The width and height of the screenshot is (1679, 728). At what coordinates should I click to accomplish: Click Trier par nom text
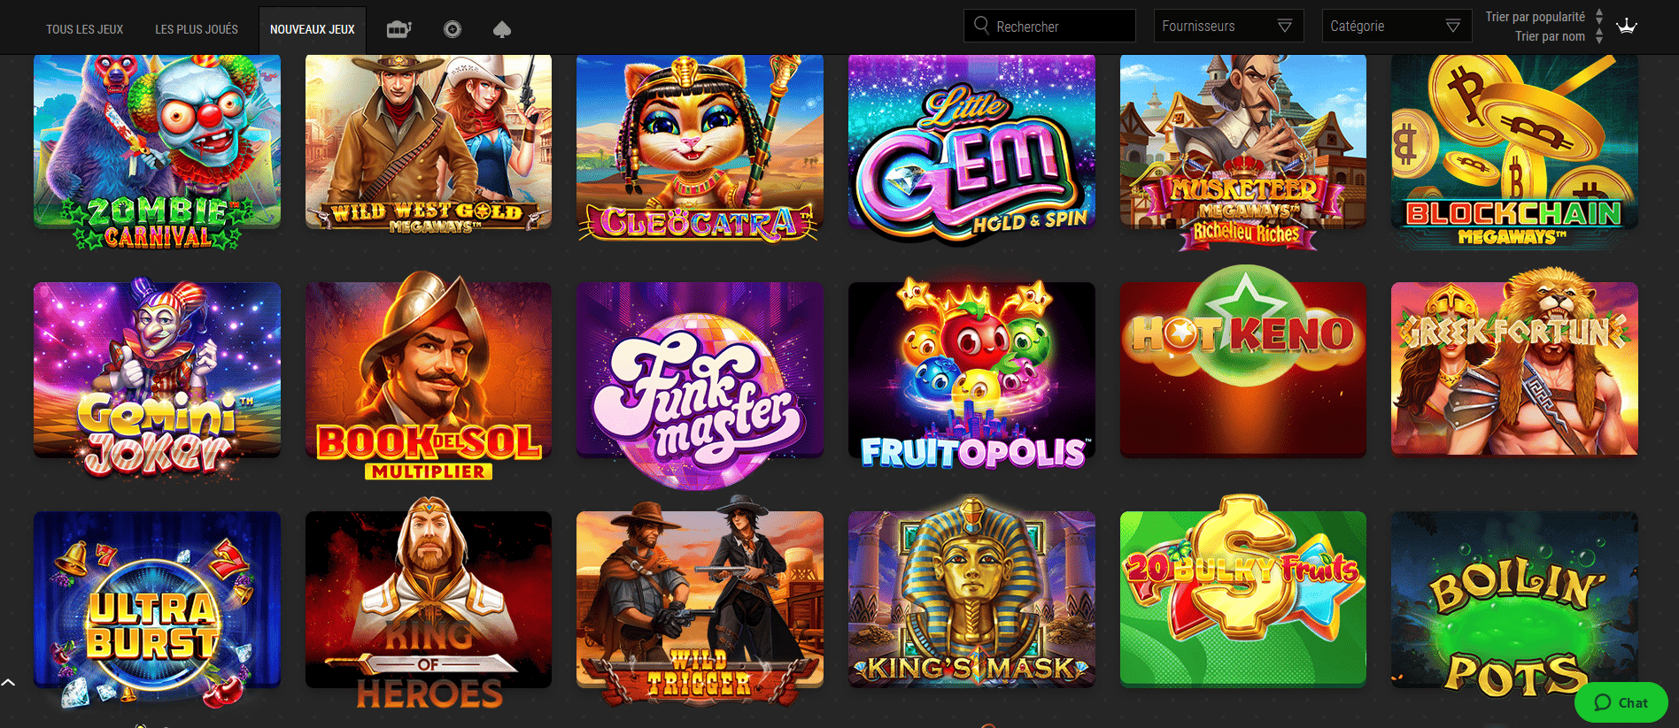(x=1550, y=36)
